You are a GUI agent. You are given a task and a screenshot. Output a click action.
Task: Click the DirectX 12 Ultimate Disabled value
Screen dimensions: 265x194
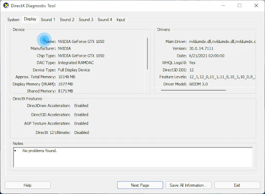point(82,132)
